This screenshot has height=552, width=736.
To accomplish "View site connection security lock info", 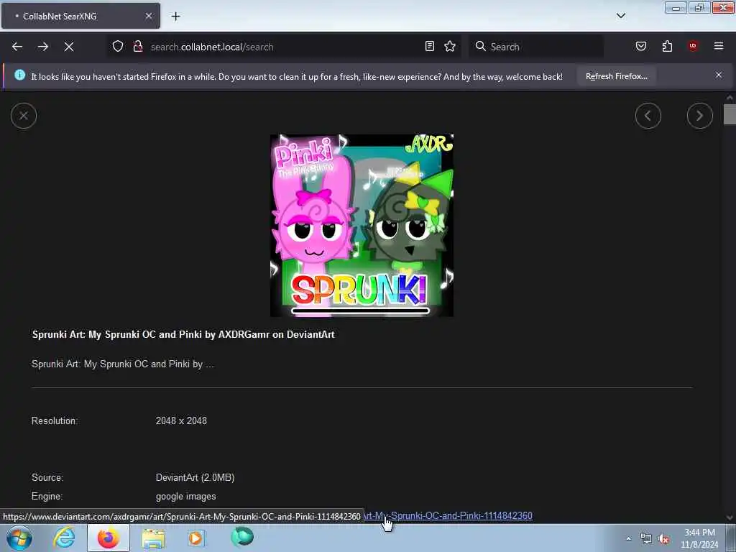I will pyautogui.click(x=138, y=46).
